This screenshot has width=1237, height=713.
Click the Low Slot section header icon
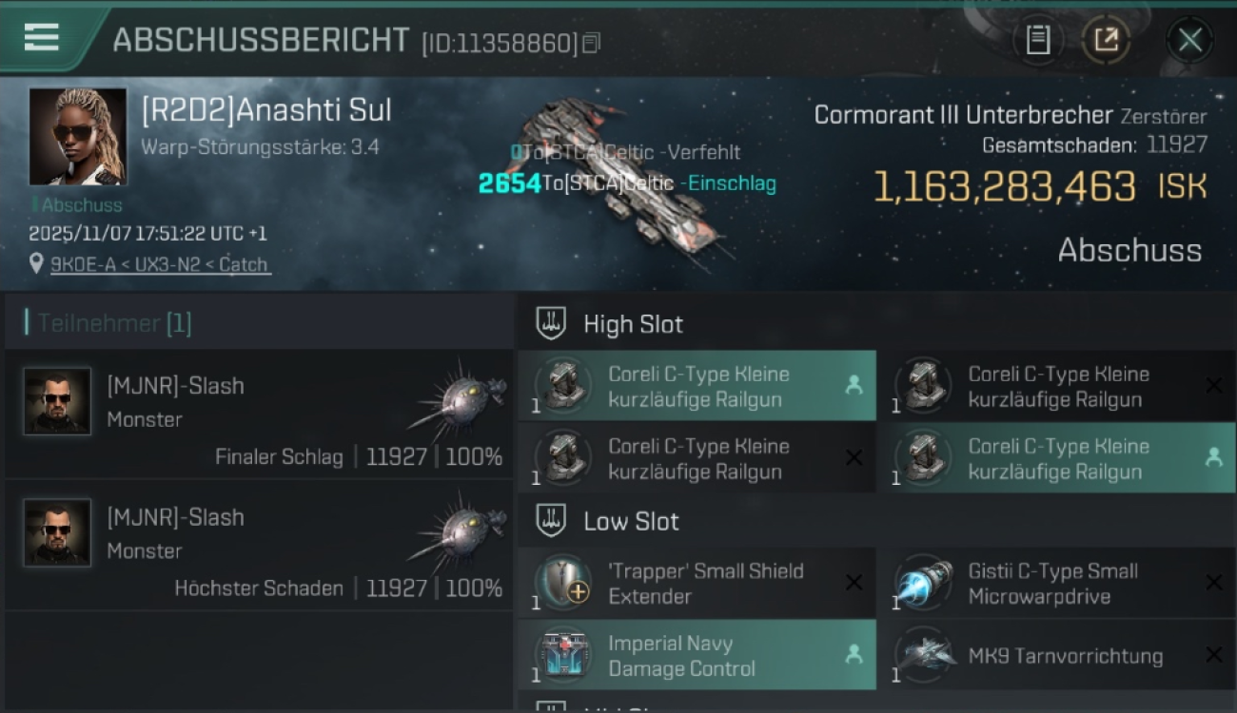pos(552,521)
